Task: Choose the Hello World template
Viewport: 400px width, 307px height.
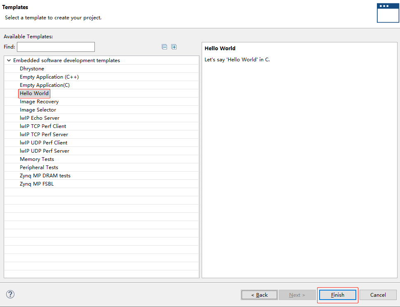Action: [34, 93]
